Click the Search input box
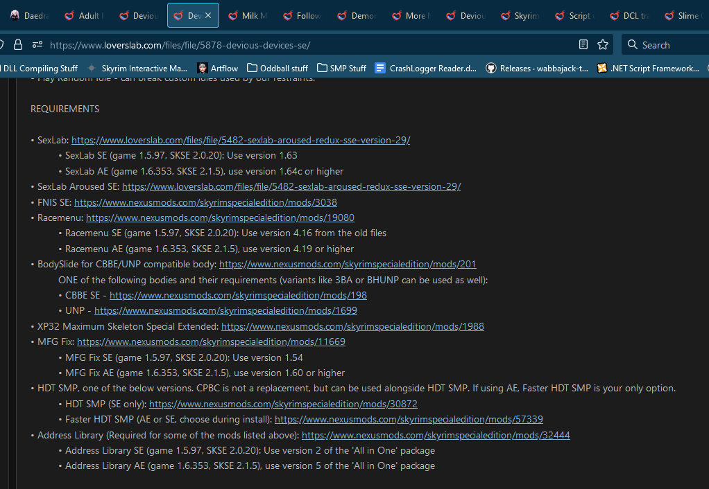 pos(665,45)
